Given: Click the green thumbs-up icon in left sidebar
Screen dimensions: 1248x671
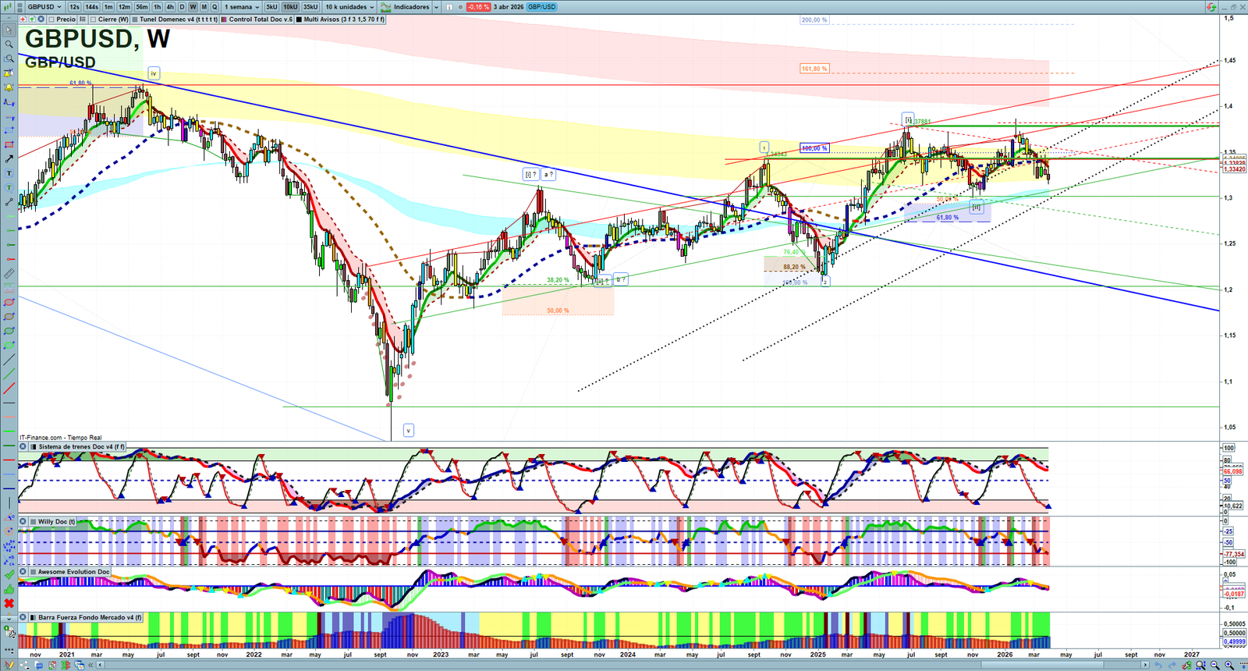Looking at the screenshot, I should [9, 589].
